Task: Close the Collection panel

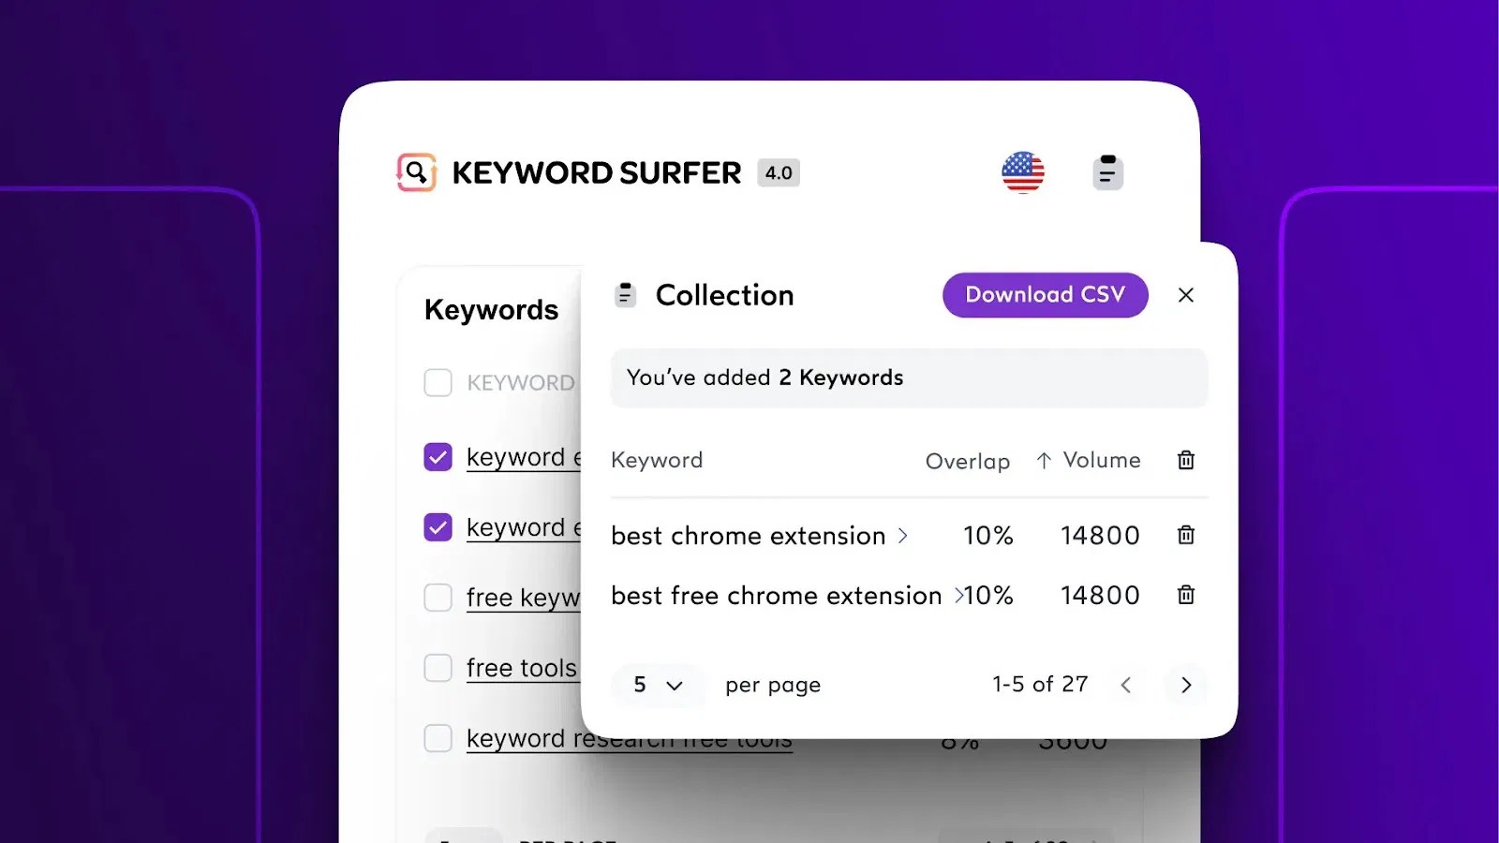Action: point(1186,295)
